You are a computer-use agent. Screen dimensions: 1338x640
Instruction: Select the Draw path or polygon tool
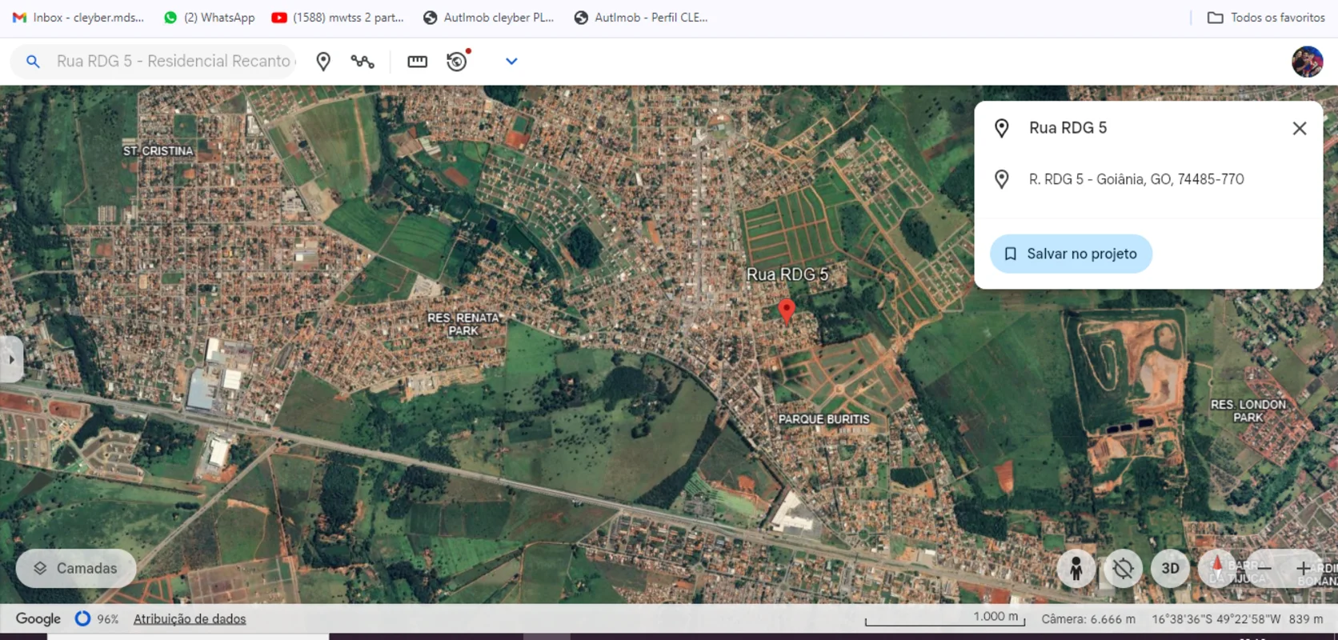click(363, 62)
